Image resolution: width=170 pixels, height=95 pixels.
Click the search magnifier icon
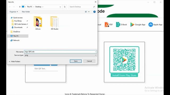point(94,7)
